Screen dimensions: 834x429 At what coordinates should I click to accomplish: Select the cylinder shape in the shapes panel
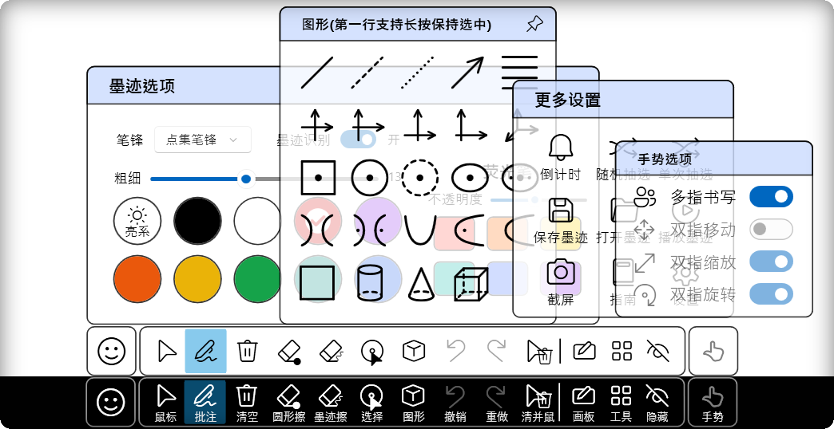coord(368,282)
